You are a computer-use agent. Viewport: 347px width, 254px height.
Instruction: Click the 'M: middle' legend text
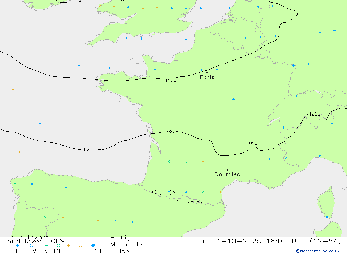[x=126, y=245]
